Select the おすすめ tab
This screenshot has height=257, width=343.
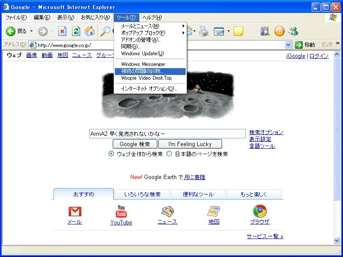coord(84,194)
